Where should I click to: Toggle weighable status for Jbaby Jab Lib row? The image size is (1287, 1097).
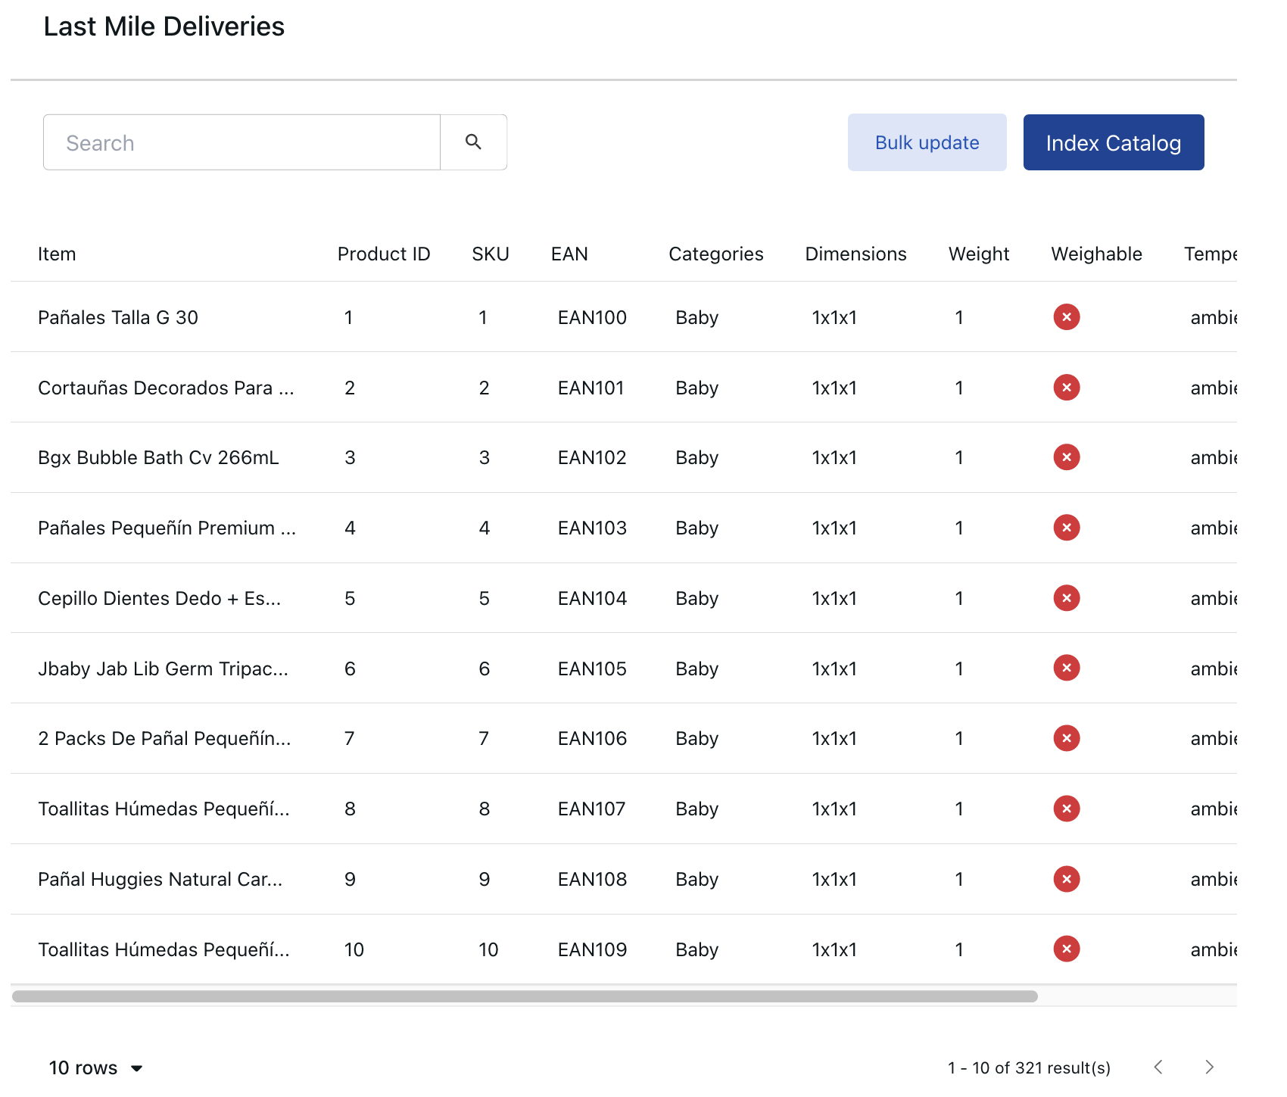(1066, 668)
